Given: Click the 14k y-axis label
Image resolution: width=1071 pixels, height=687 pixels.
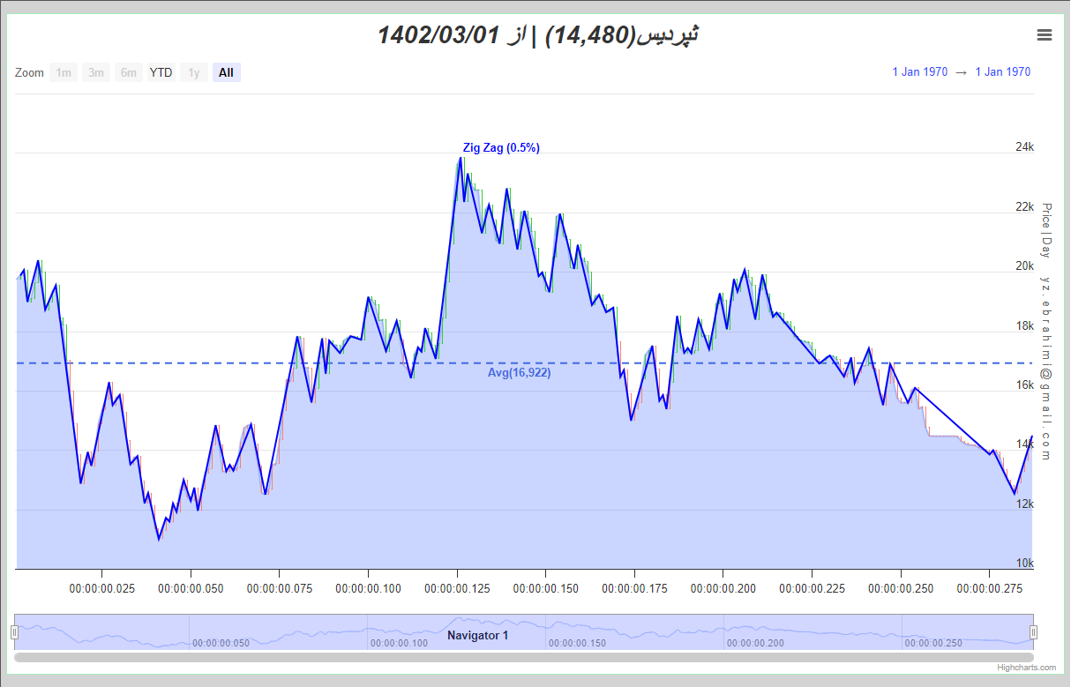Looking at the screenshot, I should coord(1025,444).
